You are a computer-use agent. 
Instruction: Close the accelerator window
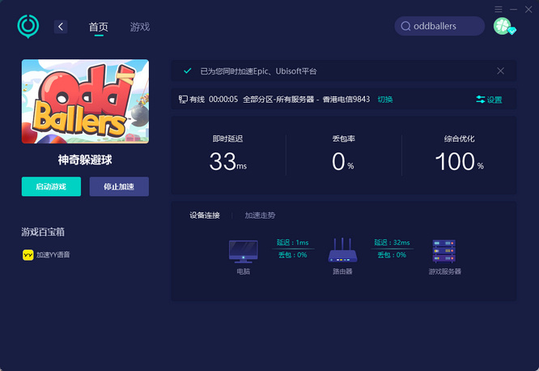point(528,9)
